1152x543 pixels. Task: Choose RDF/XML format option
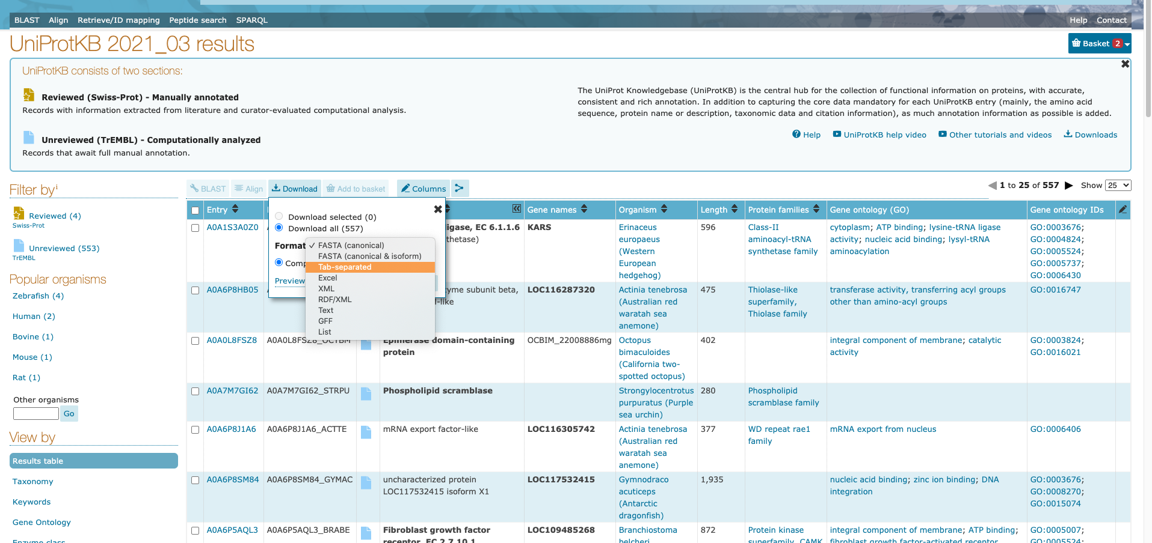point(370,299)
